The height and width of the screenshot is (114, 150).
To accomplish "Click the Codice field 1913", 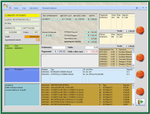I will (36, 32).
